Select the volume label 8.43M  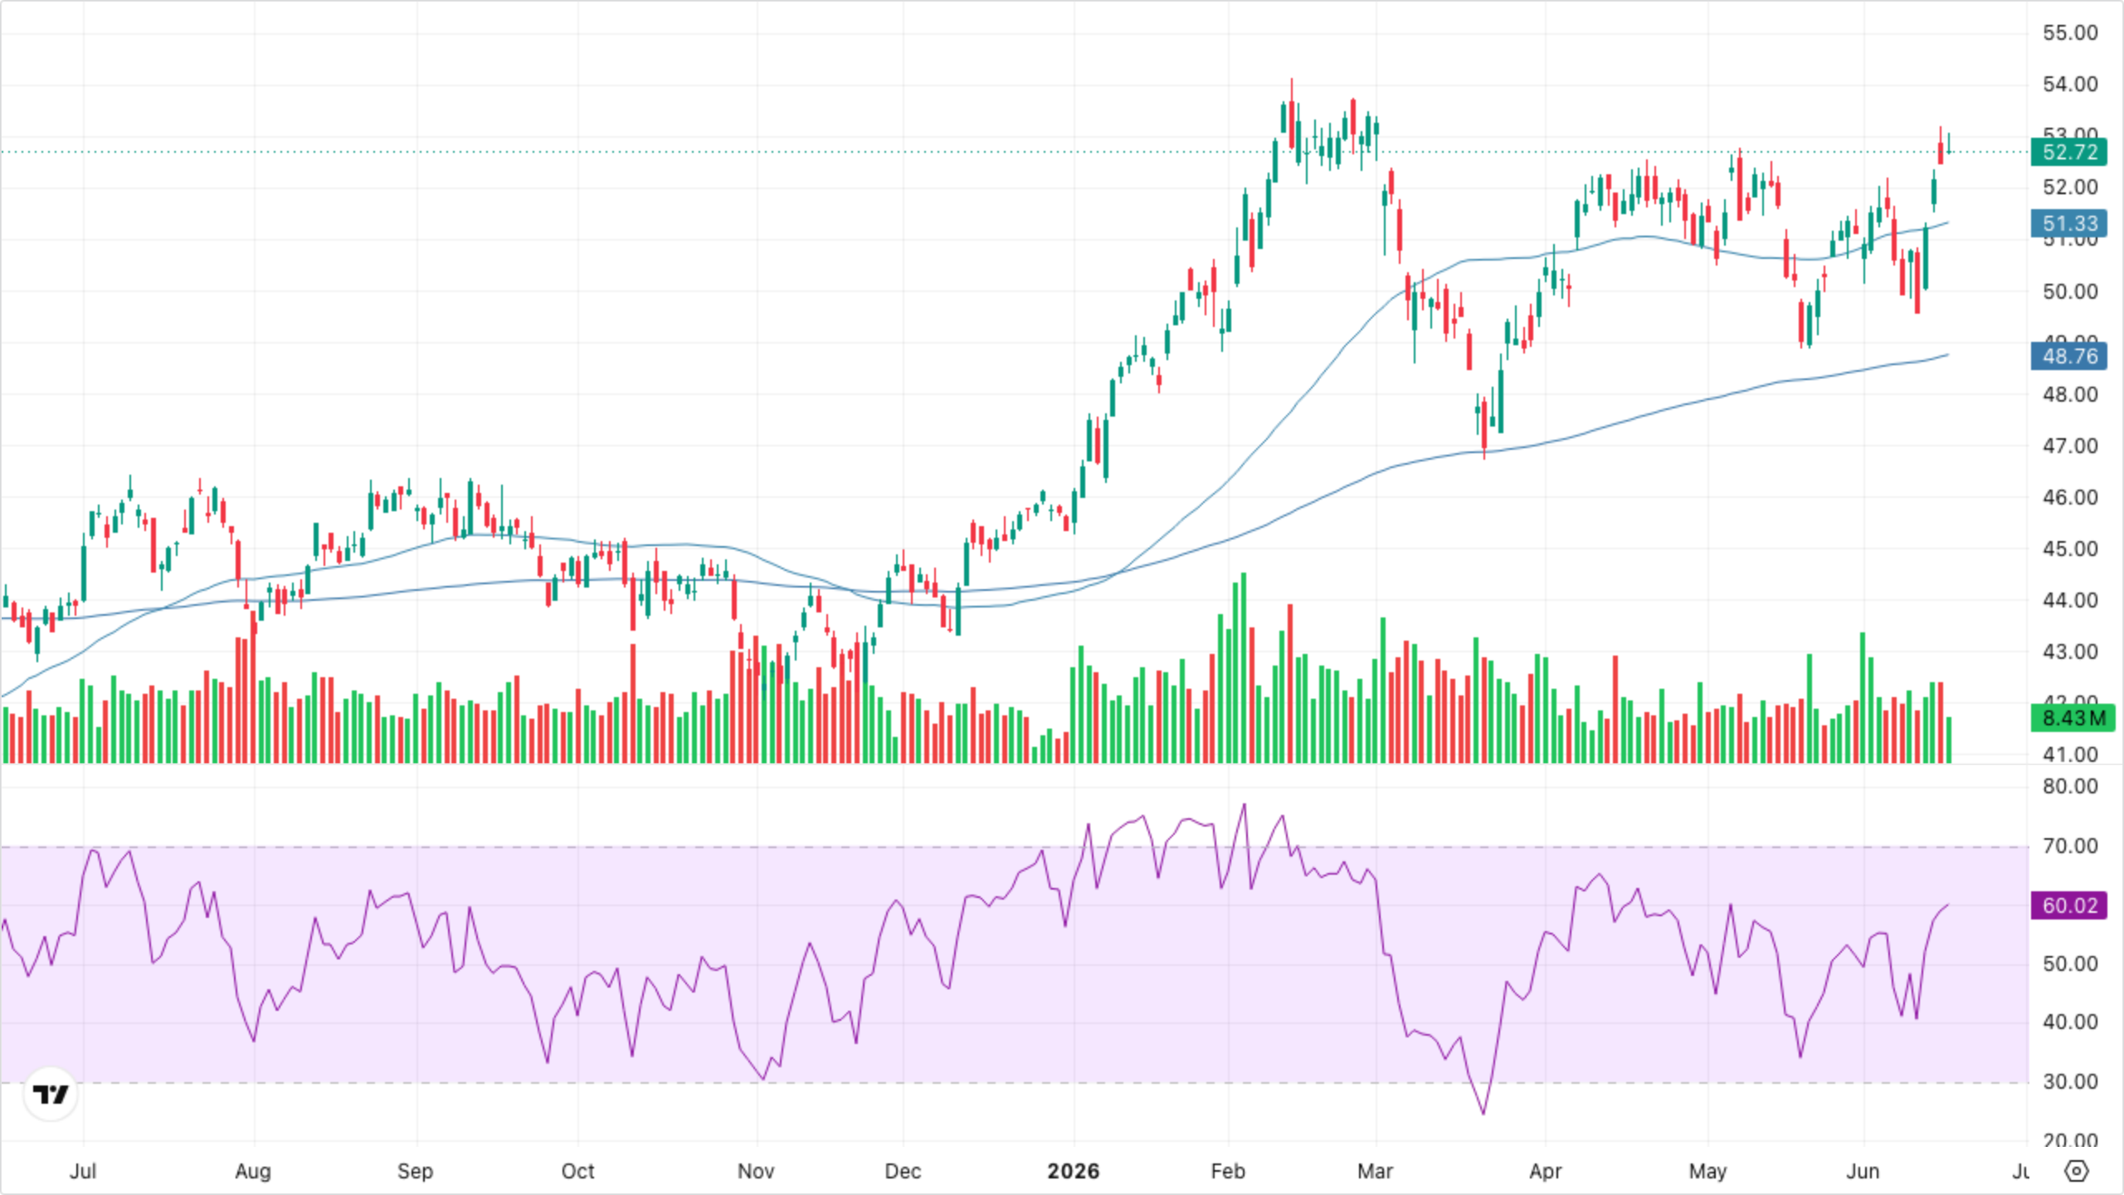point(2073,718)
